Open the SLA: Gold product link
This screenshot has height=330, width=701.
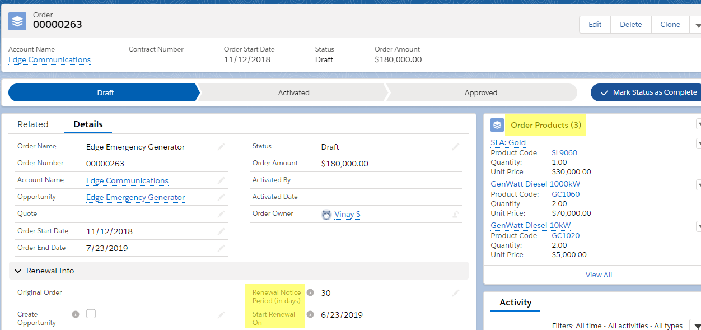(x=508, y=142)
